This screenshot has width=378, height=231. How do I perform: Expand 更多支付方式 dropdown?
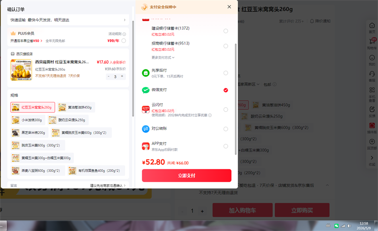tap(163, 57)
